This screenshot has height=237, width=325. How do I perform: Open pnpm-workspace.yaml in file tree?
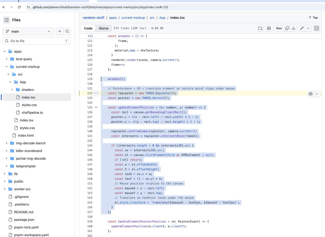(31, 235)
